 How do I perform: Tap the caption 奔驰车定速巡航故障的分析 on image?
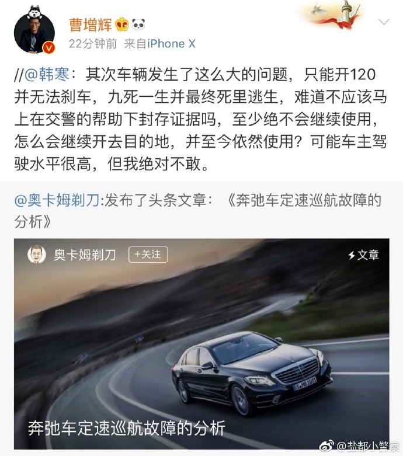tap(127, 428)
